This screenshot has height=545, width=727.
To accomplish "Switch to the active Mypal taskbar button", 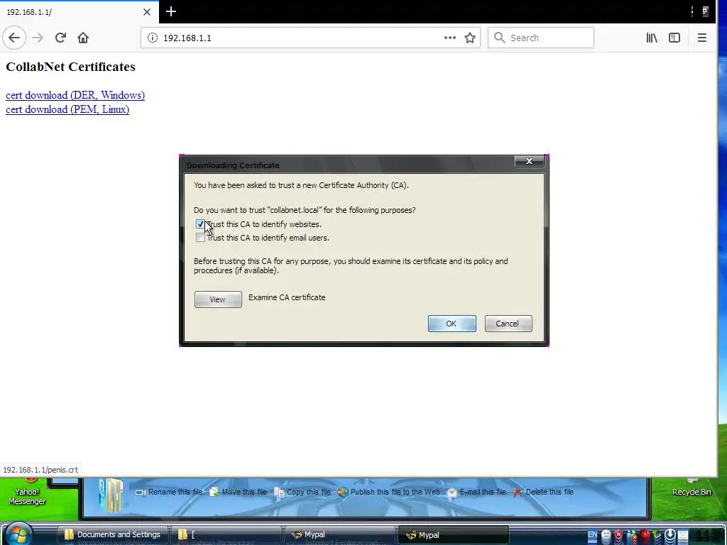I will 454,535.
